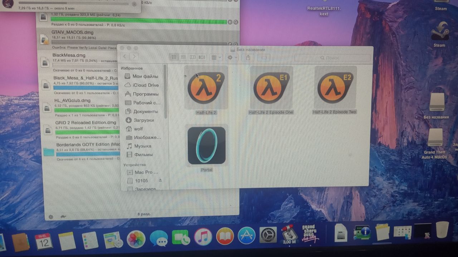The width and height of the screenshot is (458, 257).
Task: Open System Preferences in the Dock
Action: [x=268, y=235]
